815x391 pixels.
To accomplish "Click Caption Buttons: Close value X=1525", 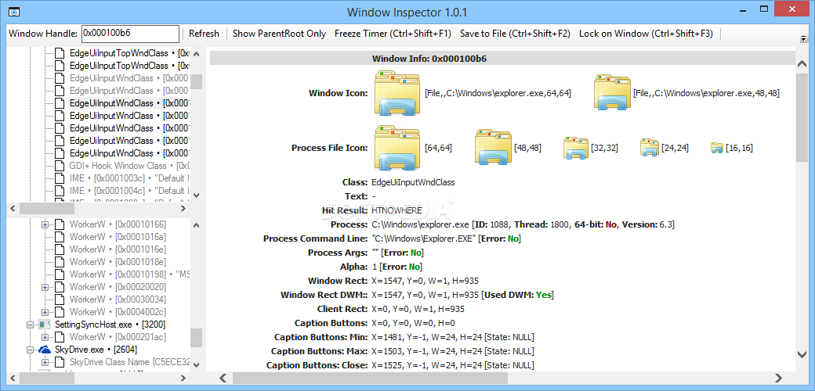I will point(453,365).
